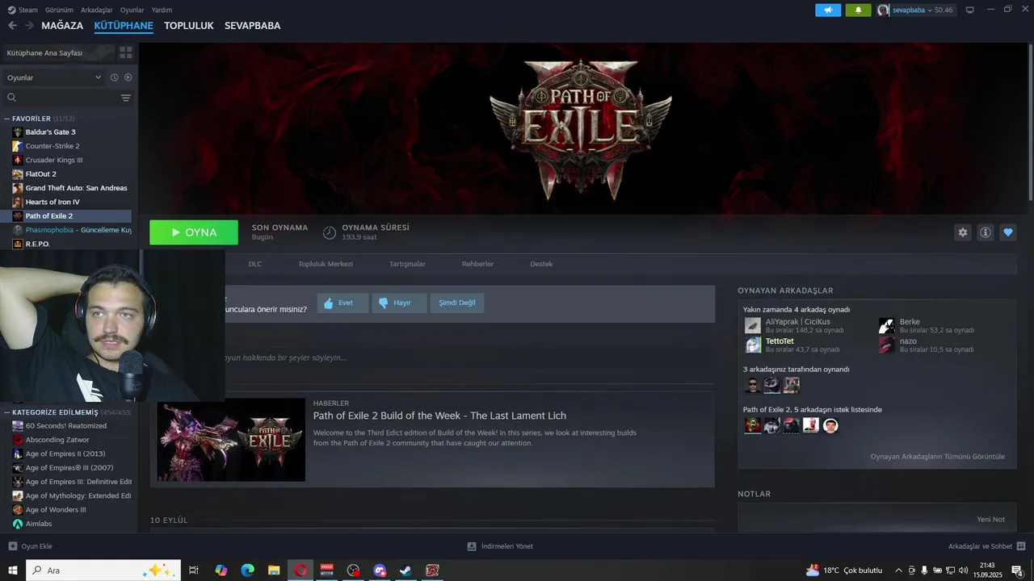The image size is (1034, 581).
Task: Dismiss with Şimdi Değil button
Action: pos(457,303)
